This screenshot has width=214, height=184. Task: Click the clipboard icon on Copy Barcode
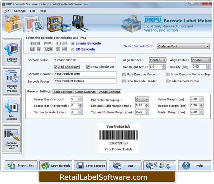(45, 165)
